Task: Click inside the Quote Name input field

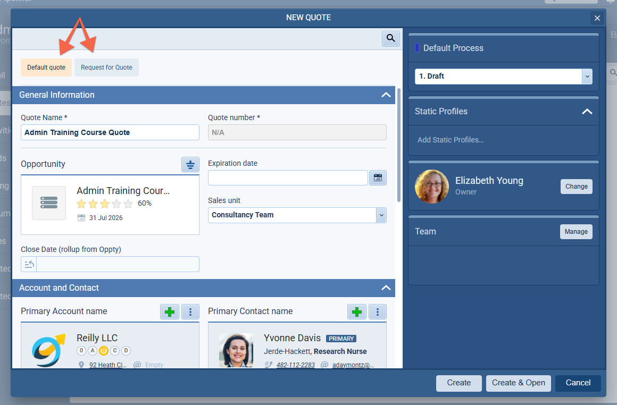Action: [110, 132]
